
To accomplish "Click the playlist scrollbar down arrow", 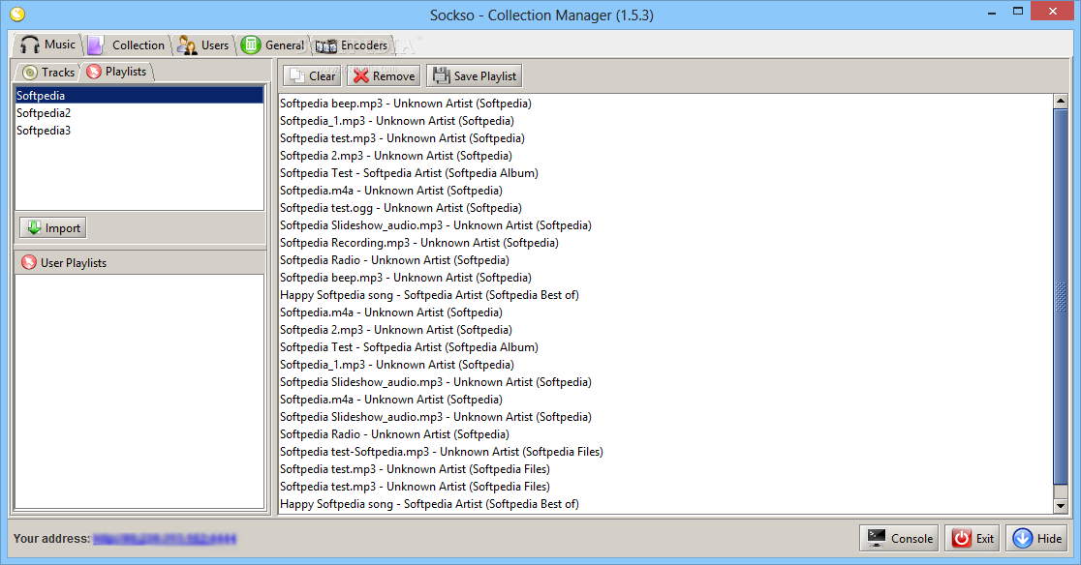I will 1061,506.
